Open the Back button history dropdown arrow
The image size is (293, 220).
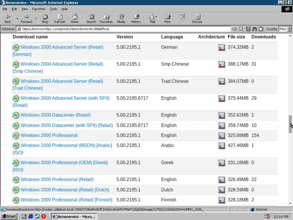pyautogui.click(x=17, y=19)
